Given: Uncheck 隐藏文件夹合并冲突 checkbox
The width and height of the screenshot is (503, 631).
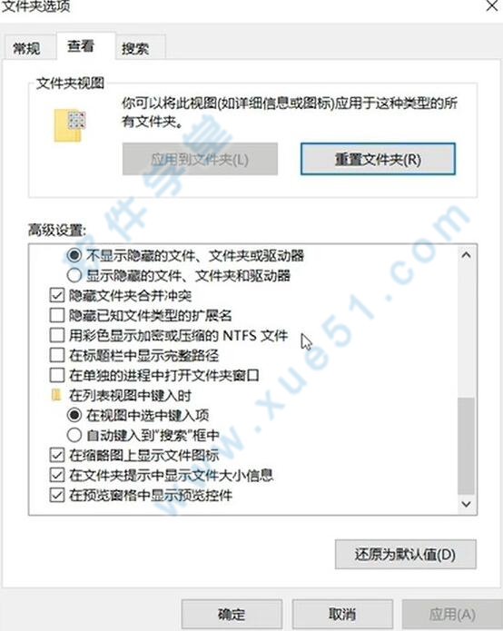Looking at the screenshot, I should [x=56, y=295].
